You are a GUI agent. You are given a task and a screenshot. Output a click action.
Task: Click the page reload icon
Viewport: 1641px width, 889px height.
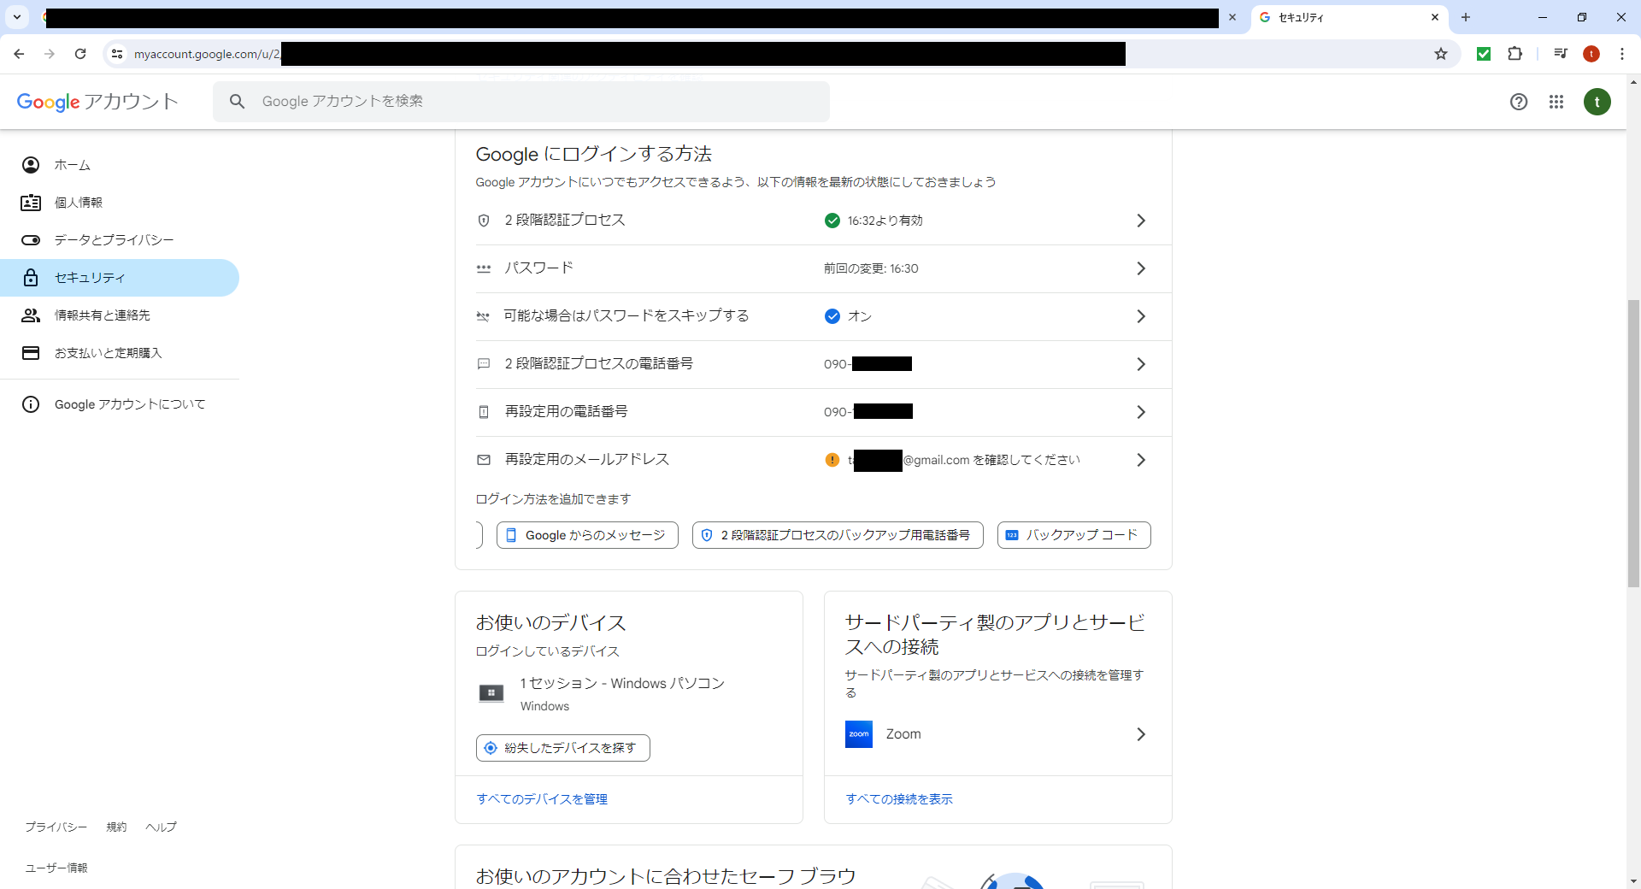[79, 54]
